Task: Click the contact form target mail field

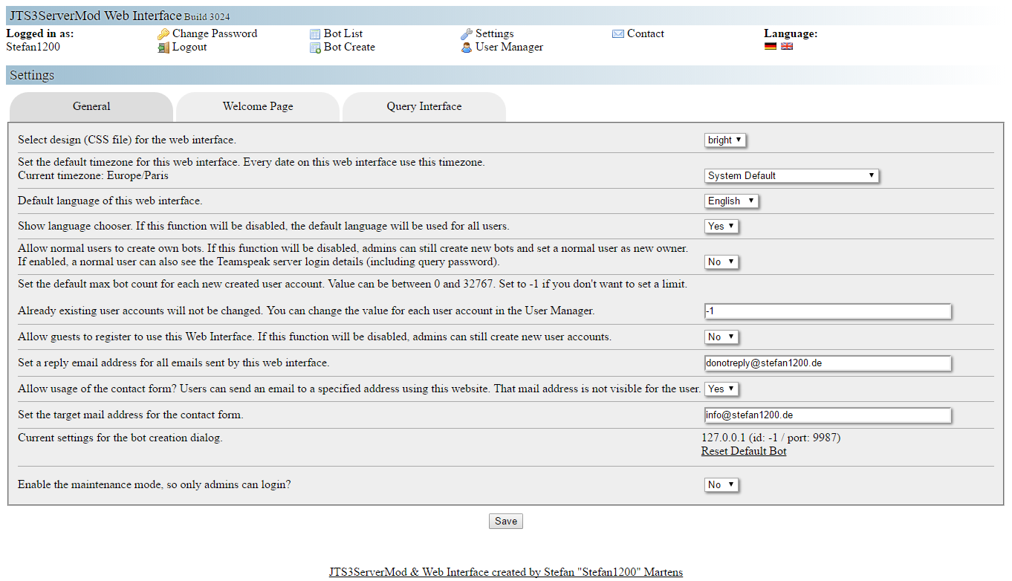Action: click(828, 415)
